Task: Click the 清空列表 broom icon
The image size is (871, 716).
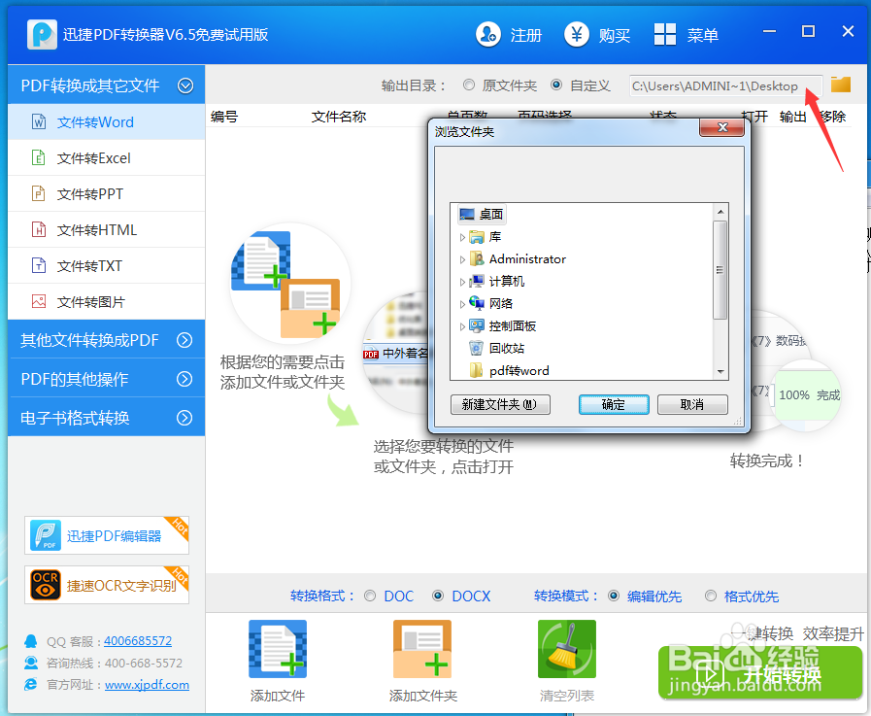Action: pos(567,649)
